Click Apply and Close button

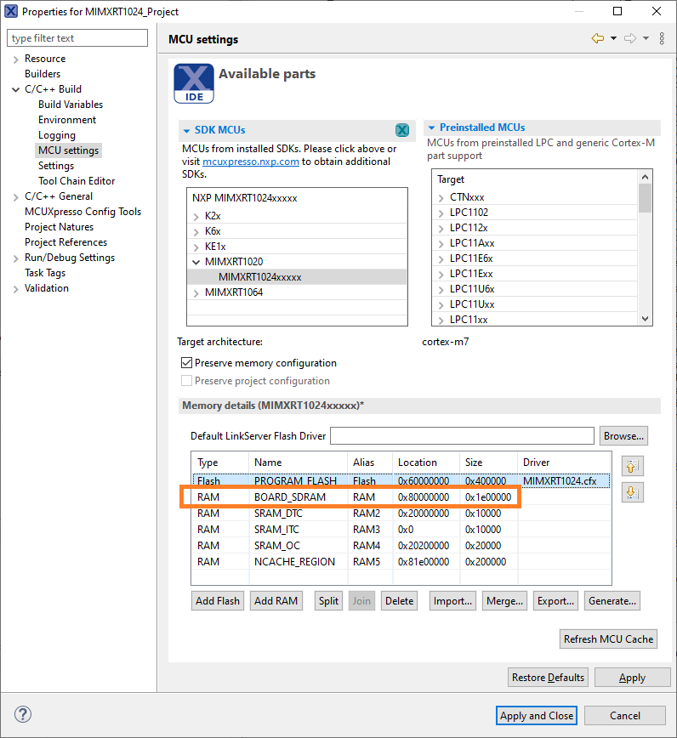click(537, 715)
